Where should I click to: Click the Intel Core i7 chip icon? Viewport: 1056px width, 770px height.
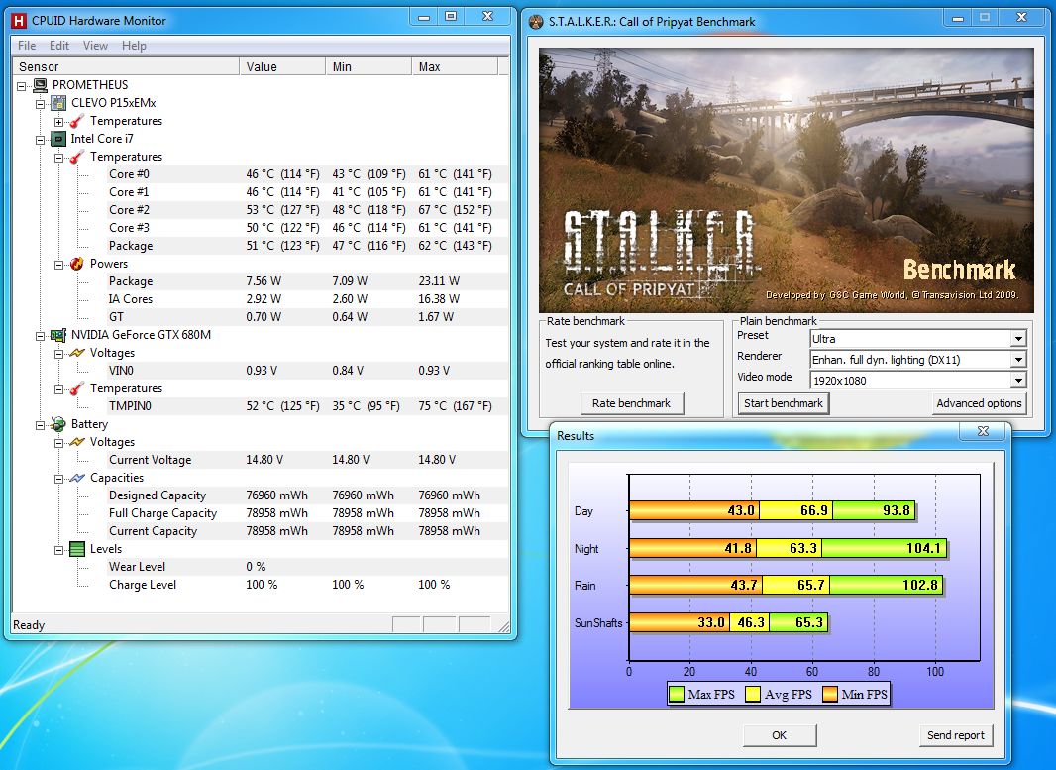58,139
